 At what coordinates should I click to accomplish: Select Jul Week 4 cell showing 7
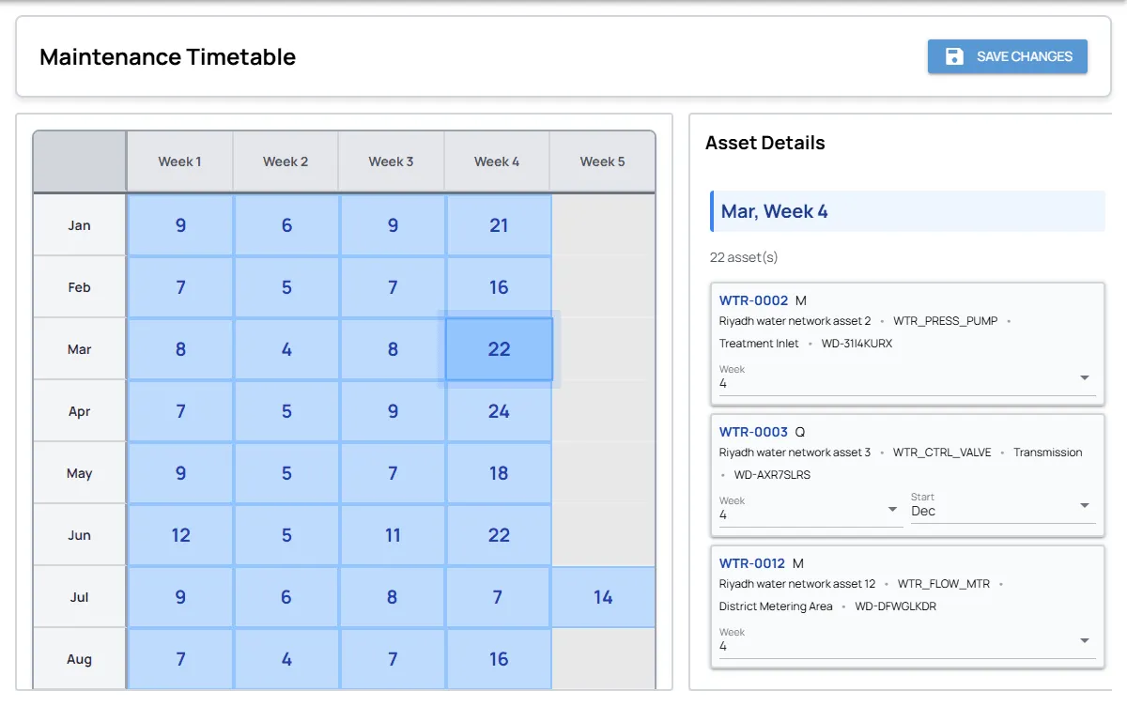(x=499, y=597)
